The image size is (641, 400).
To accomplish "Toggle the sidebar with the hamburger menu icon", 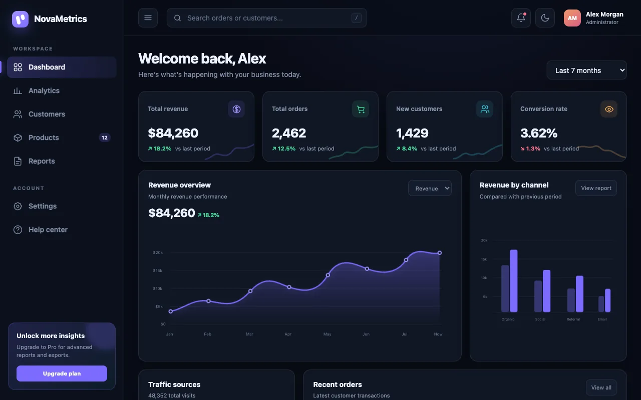I will [x=148, y=17].
